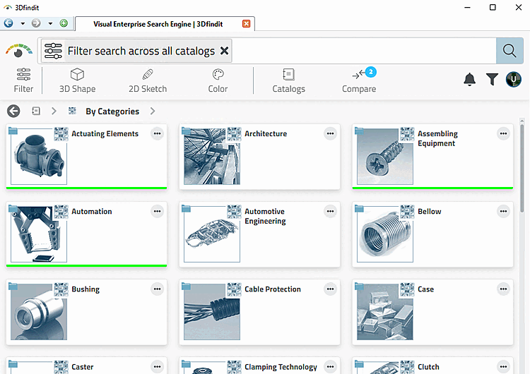This screenshot has height=374, width=530.
Task: Show notifications via bell icon
Action: 469,80
